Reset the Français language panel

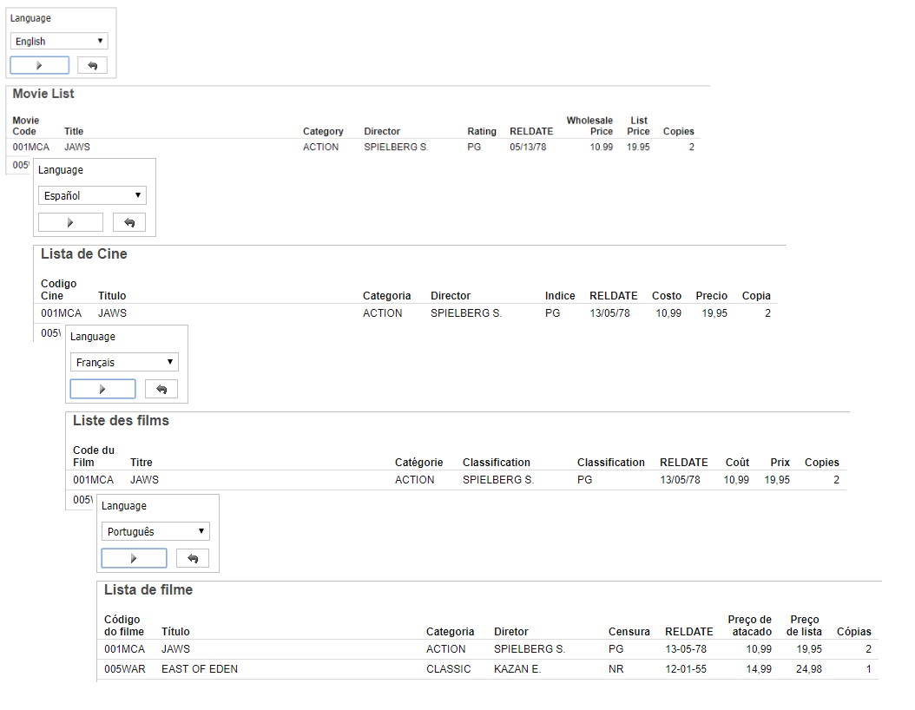tap(161, 389)
